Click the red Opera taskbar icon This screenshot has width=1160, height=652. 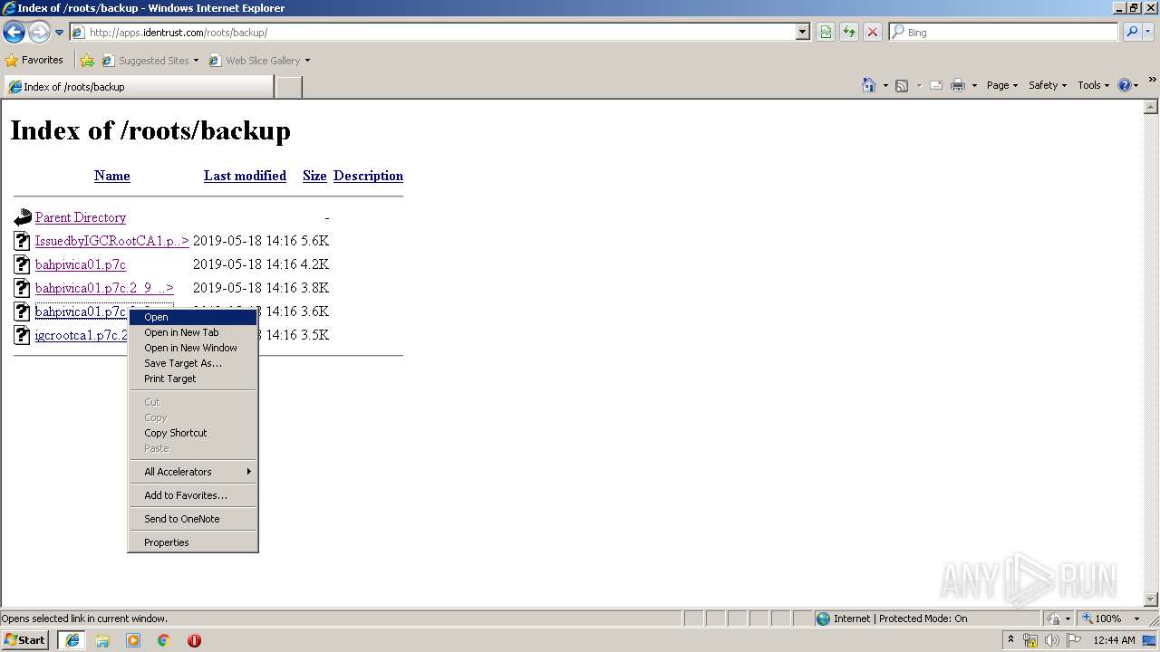click(x=194, y=640)
